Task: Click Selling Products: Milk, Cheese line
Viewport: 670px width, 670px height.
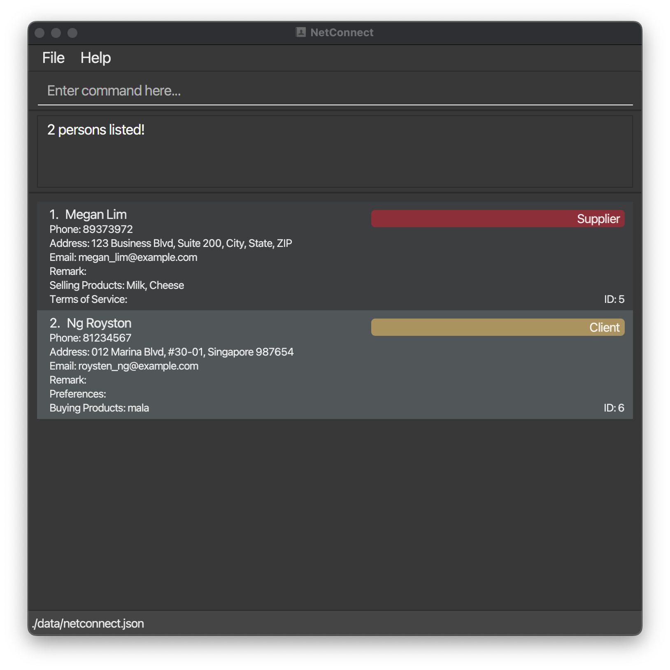Action: tap(117, 285)
